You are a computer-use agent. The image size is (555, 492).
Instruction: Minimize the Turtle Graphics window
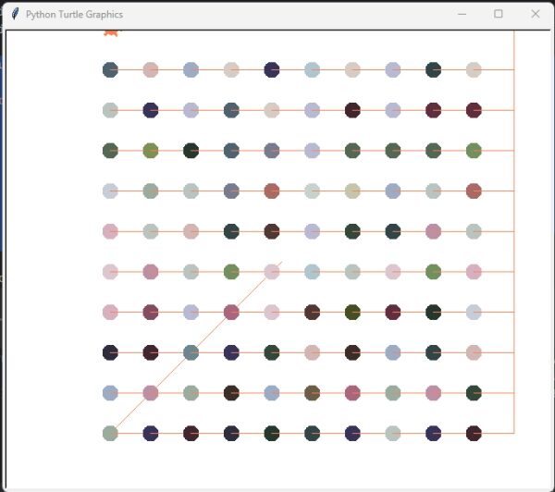point(462,14)
